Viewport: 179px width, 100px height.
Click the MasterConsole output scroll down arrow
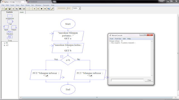tap(152, 76)
